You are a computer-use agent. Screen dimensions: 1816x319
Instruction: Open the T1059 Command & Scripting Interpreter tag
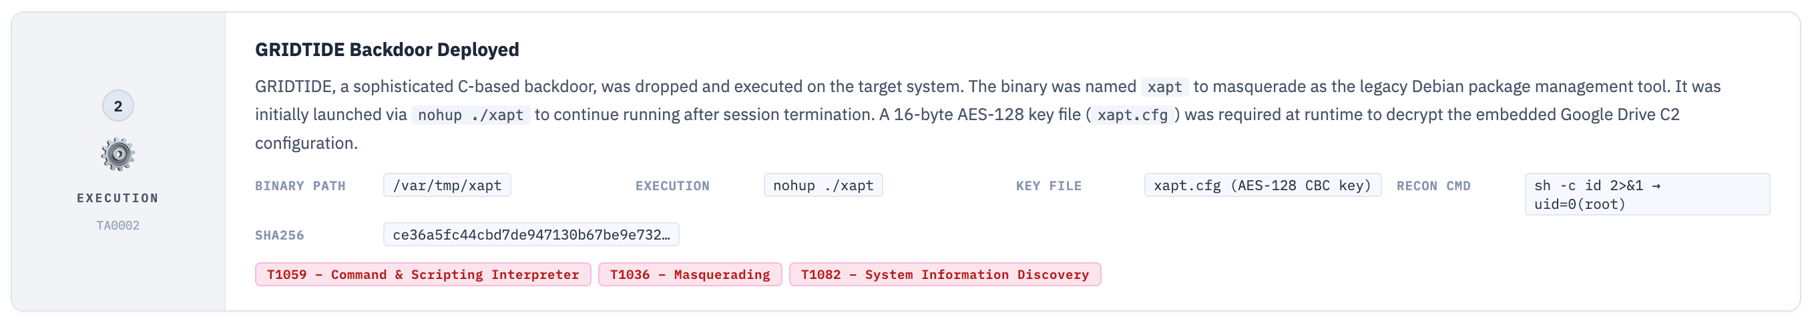pos(422,275)
